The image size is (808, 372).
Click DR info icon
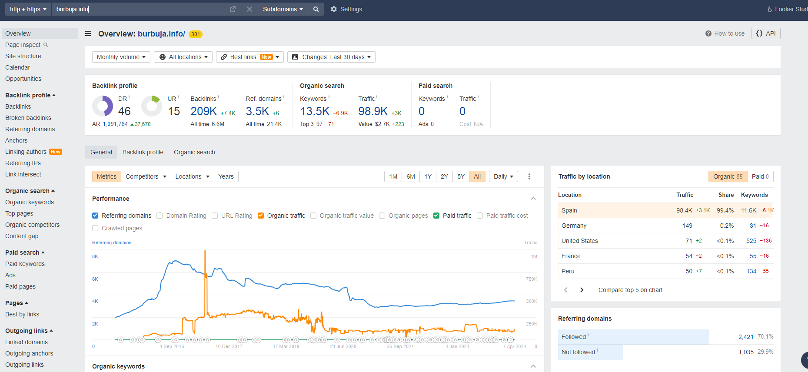129,97
